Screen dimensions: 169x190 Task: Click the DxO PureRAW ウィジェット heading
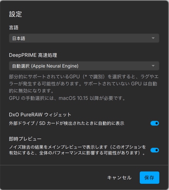[x=40, y=115]
